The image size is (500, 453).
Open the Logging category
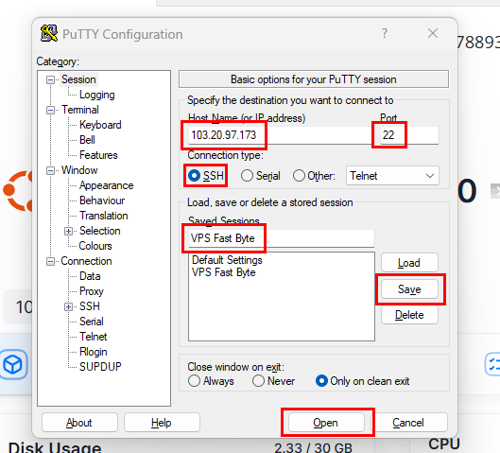(97, 95)
